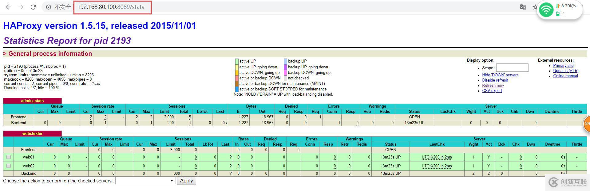
Task: Click the 'External resources:' label
Action: 556,60
